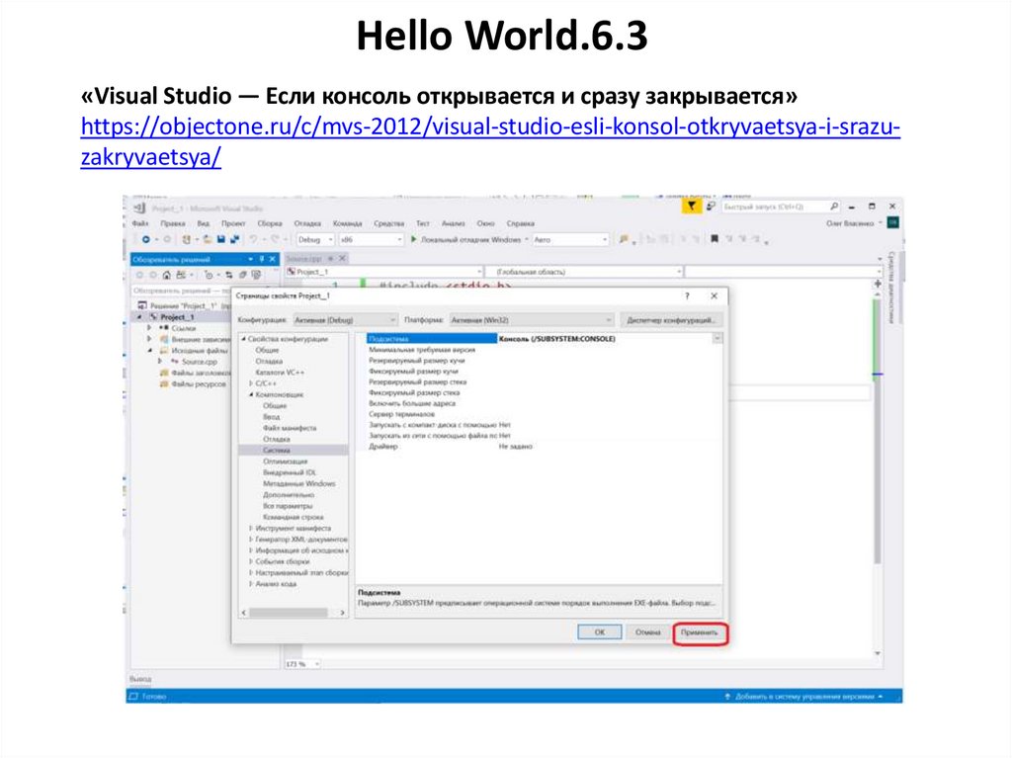Collapse the Компоновщик tree node
The height and width of the screenshot is (758, 1012).
coord(251,394)
